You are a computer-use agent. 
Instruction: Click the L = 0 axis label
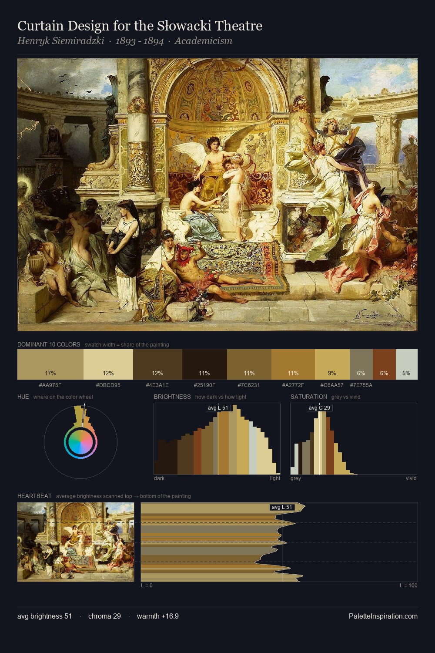tap(147, 586)
